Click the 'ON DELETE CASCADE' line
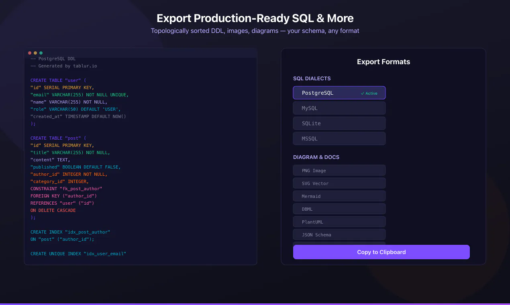 point(53,210)
